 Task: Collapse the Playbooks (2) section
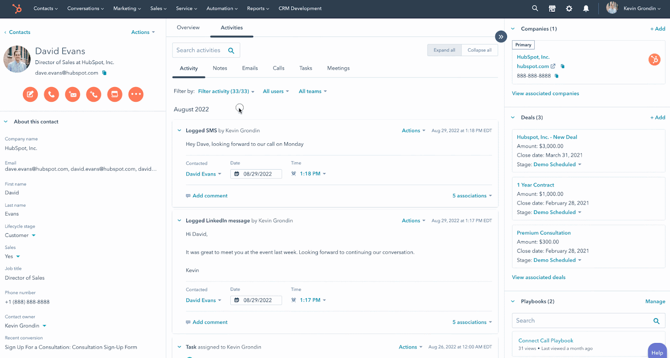513,301
